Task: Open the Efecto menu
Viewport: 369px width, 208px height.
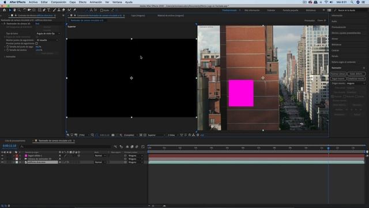Action: click(82, 2)
